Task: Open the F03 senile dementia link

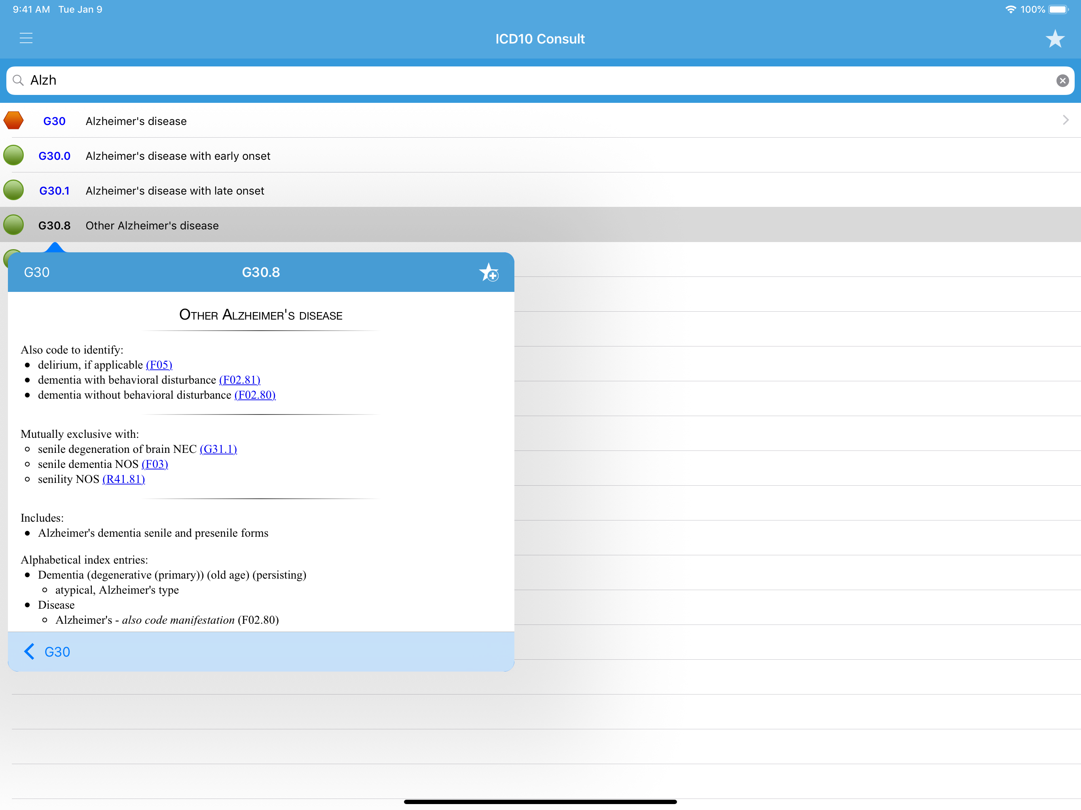Action: coord(154,464)
